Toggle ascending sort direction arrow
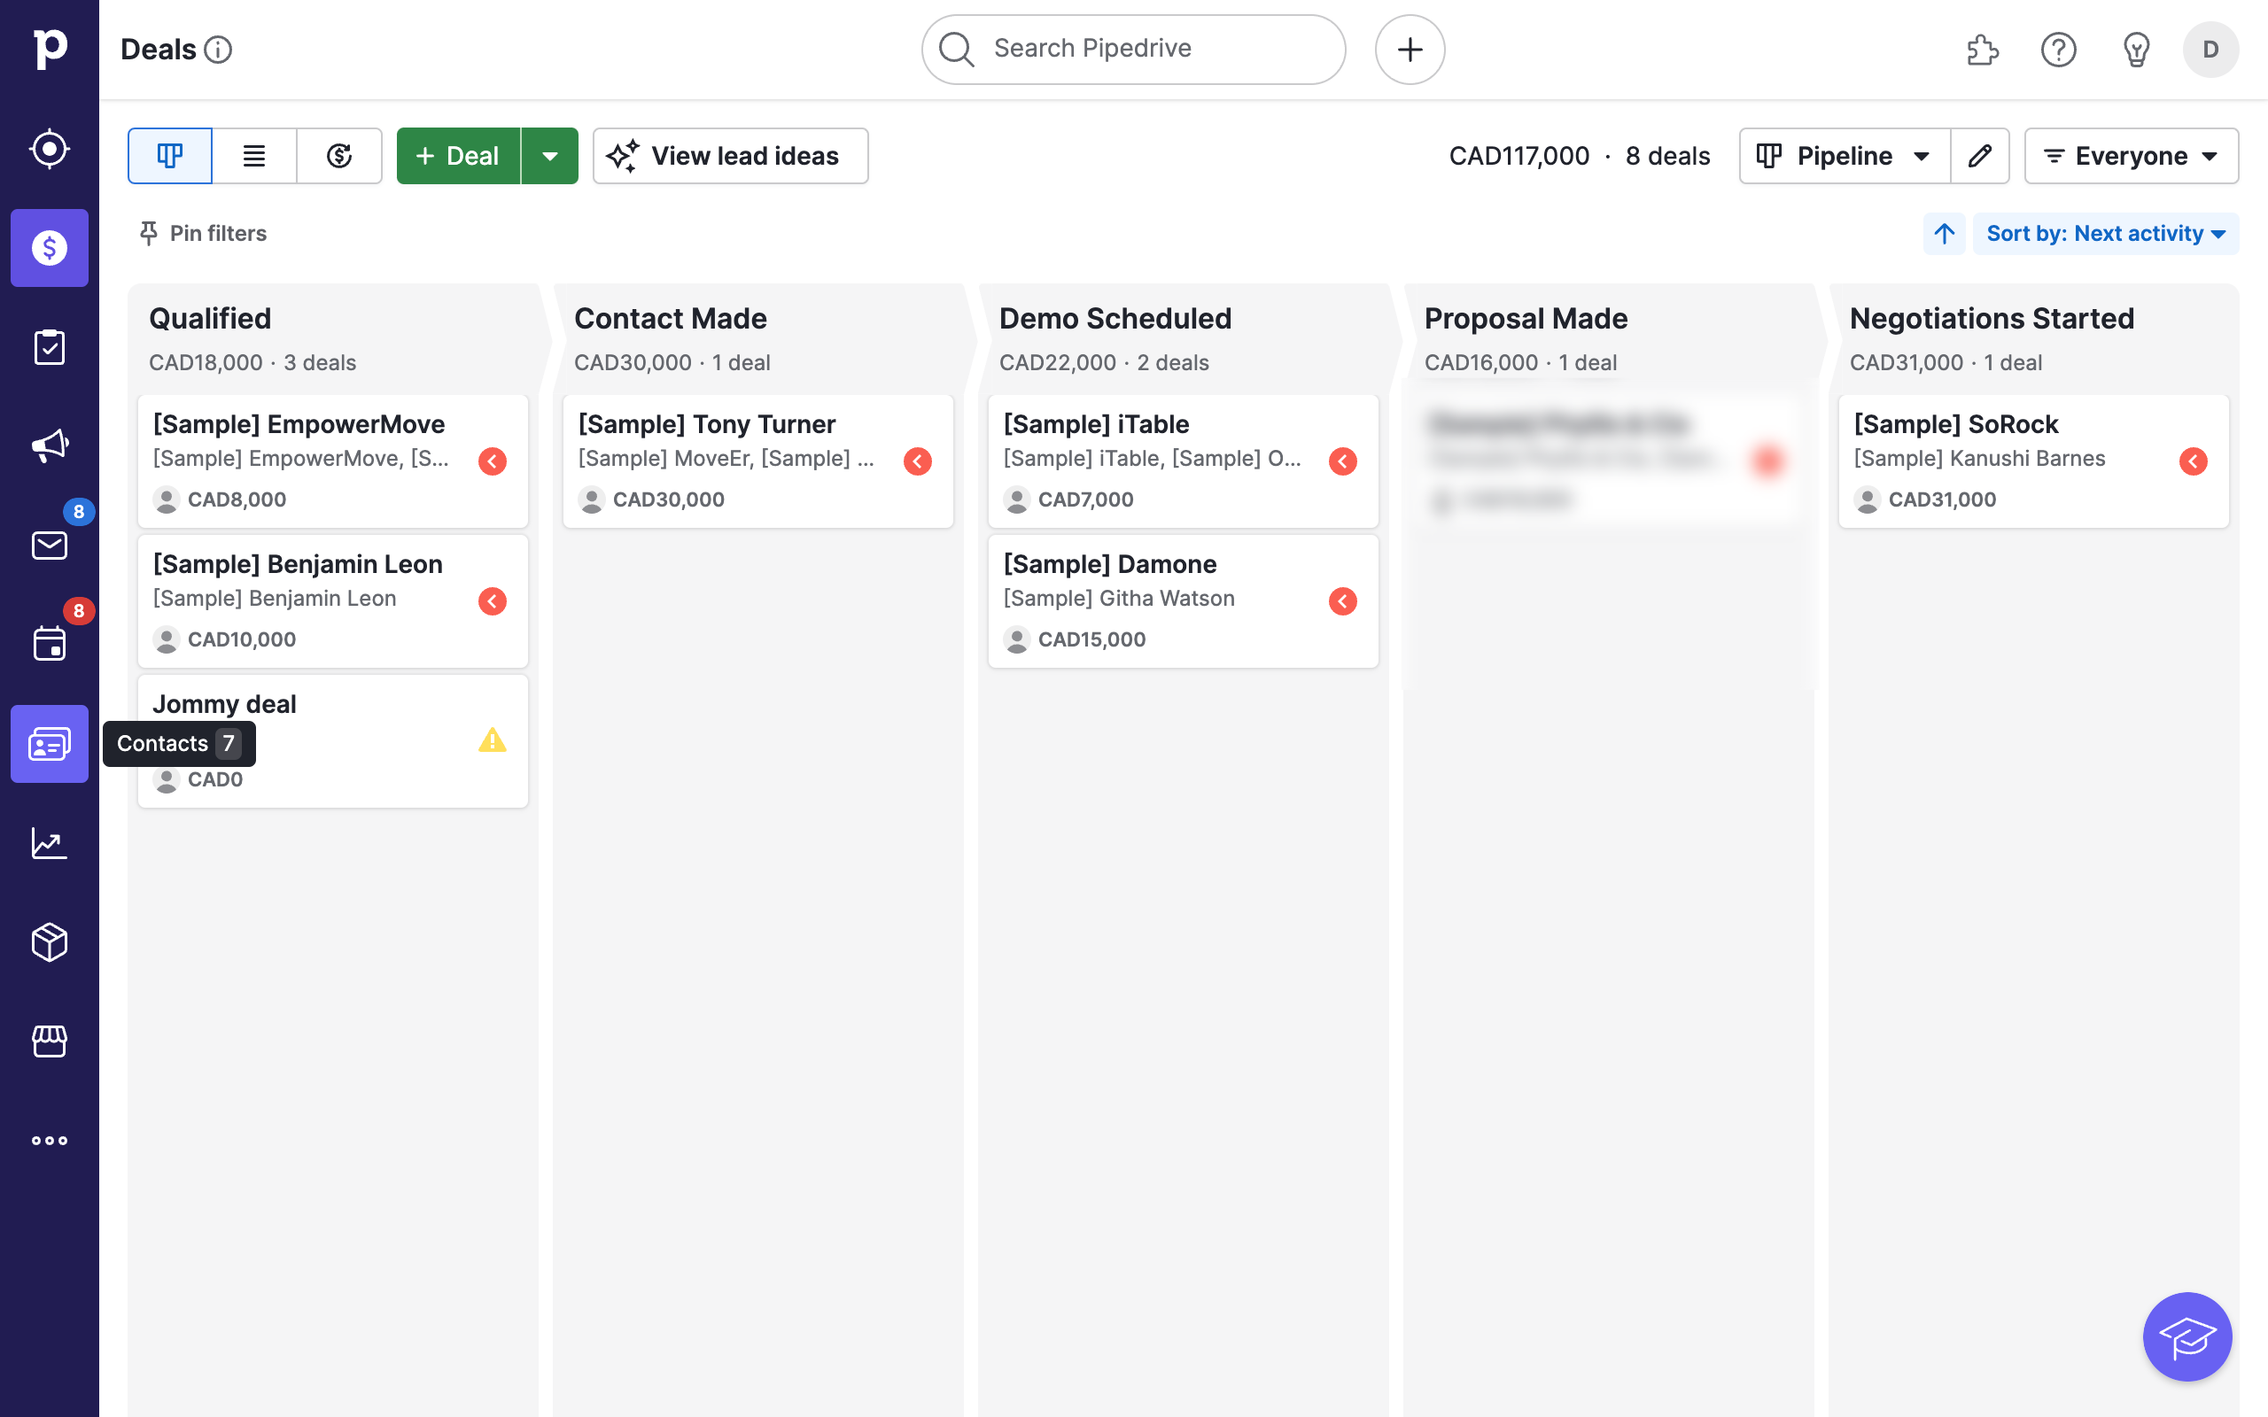The height and width of the screenshot is (1417, 2268). 1945,233
